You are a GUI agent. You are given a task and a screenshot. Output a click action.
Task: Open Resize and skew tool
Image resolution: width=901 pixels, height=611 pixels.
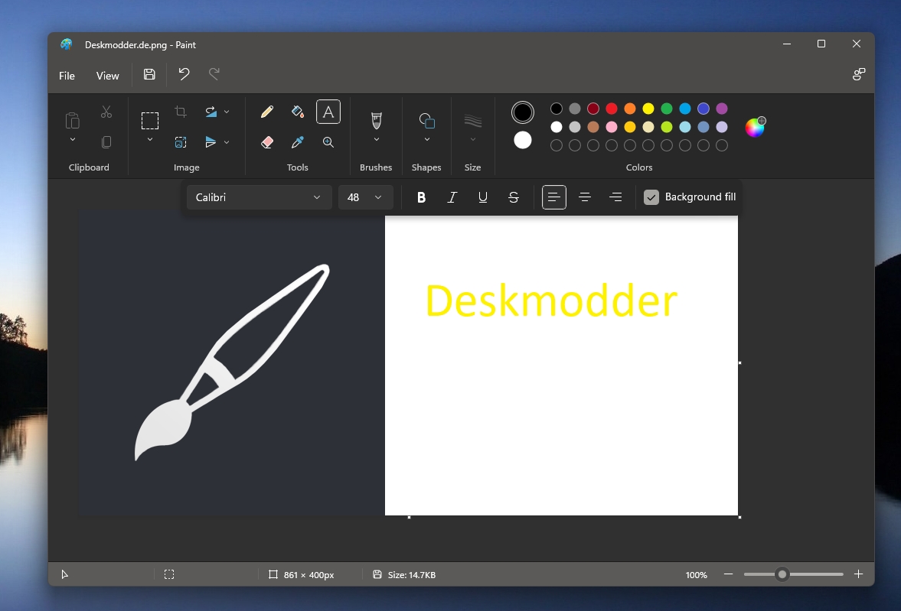(x=181, y=141)
